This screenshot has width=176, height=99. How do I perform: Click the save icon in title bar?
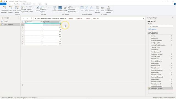pyautogui.click(x=4, y=1)
